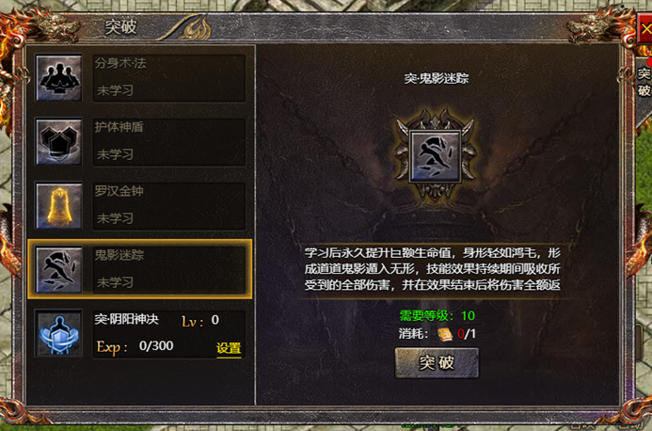Select the 护体神盾 shield skill icon
Image resolution: width=652 pixels, height=431 pixels.
58,141
